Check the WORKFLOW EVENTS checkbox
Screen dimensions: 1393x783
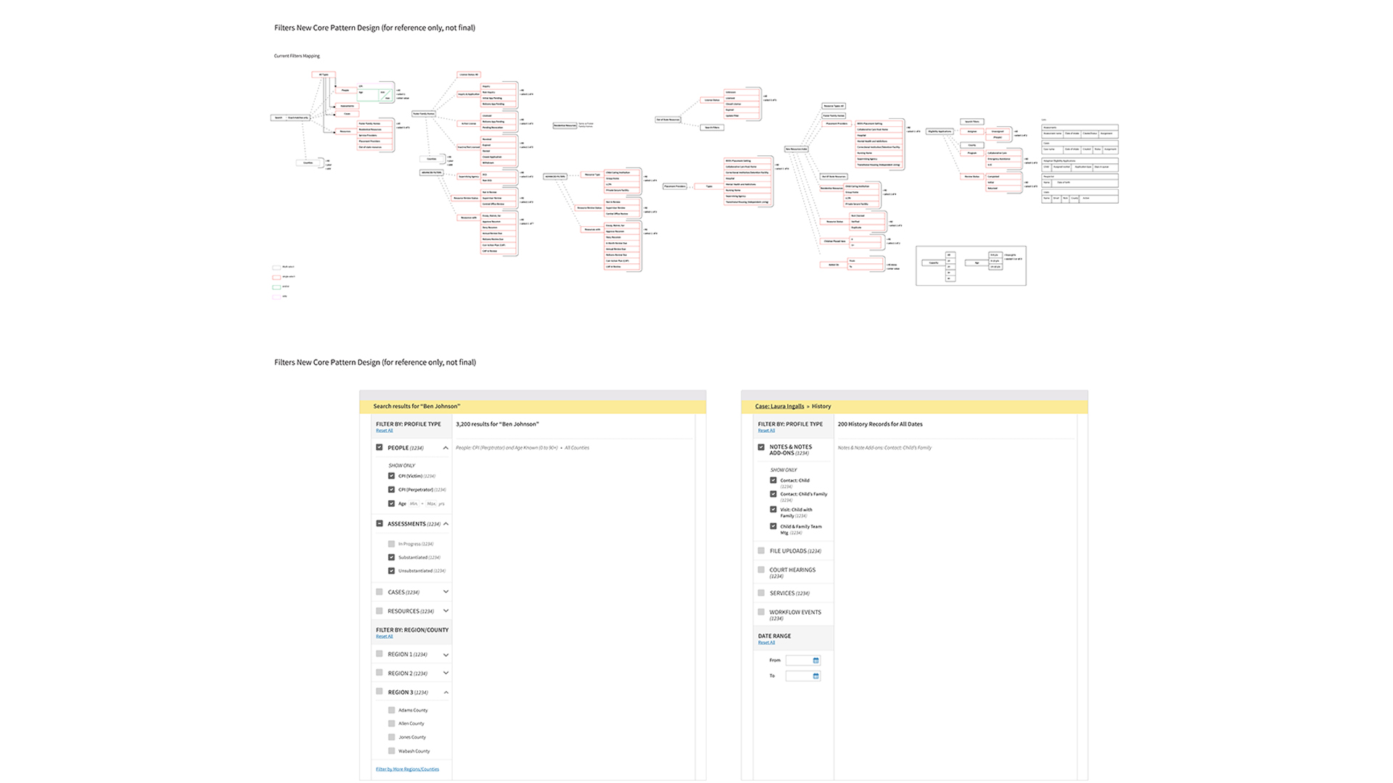[x=761, y=612]
